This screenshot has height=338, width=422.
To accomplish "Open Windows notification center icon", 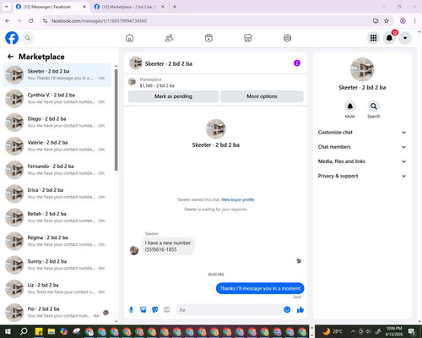I will [413, 331].
